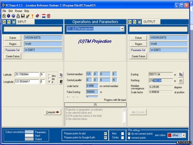
Task: Click the light blue Parameters colour swatch
Action: click(x=29, y=132)
